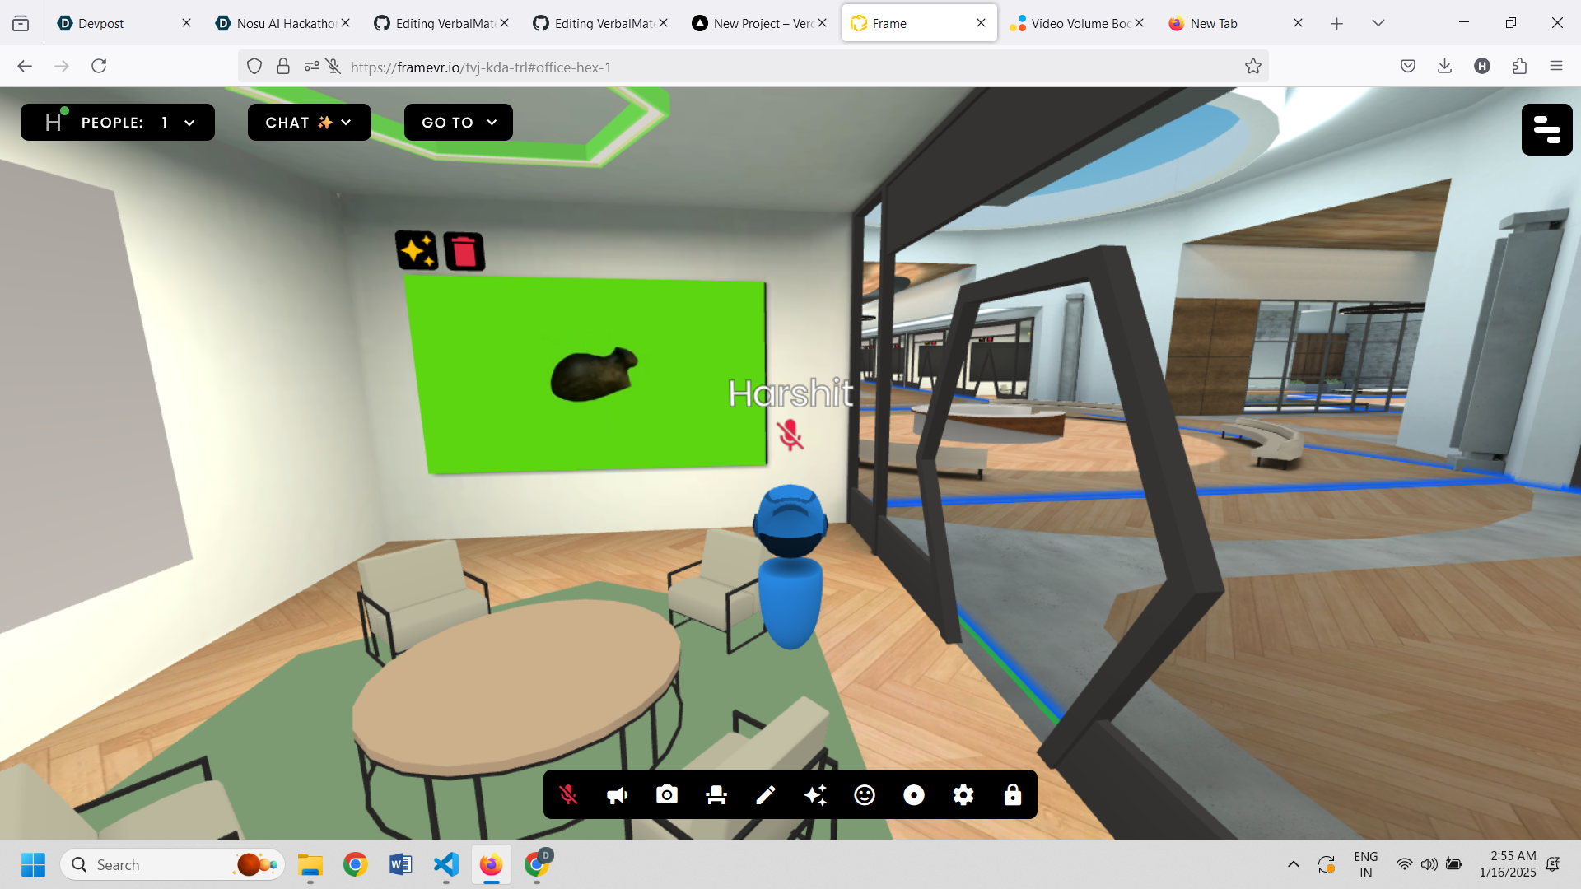The height and width of the screenshot is (889, 1581).
Task: Open the emoji reactions smiley
Action: [x=865, y=794]
